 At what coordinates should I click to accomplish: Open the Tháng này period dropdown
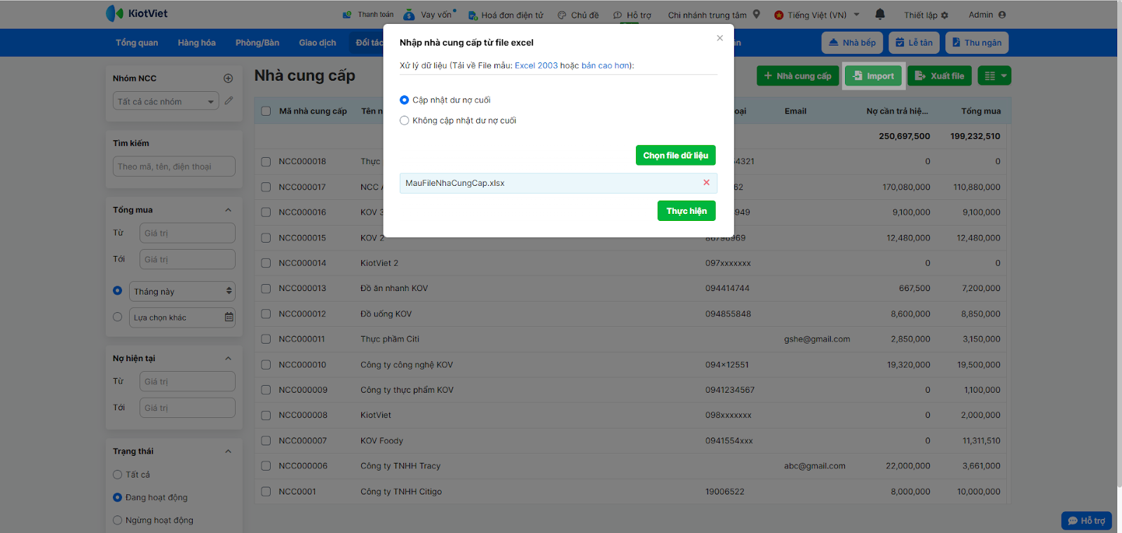pos(182,291)
